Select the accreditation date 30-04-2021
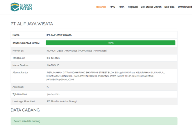The image size is (192, 128). pos(53,94)
